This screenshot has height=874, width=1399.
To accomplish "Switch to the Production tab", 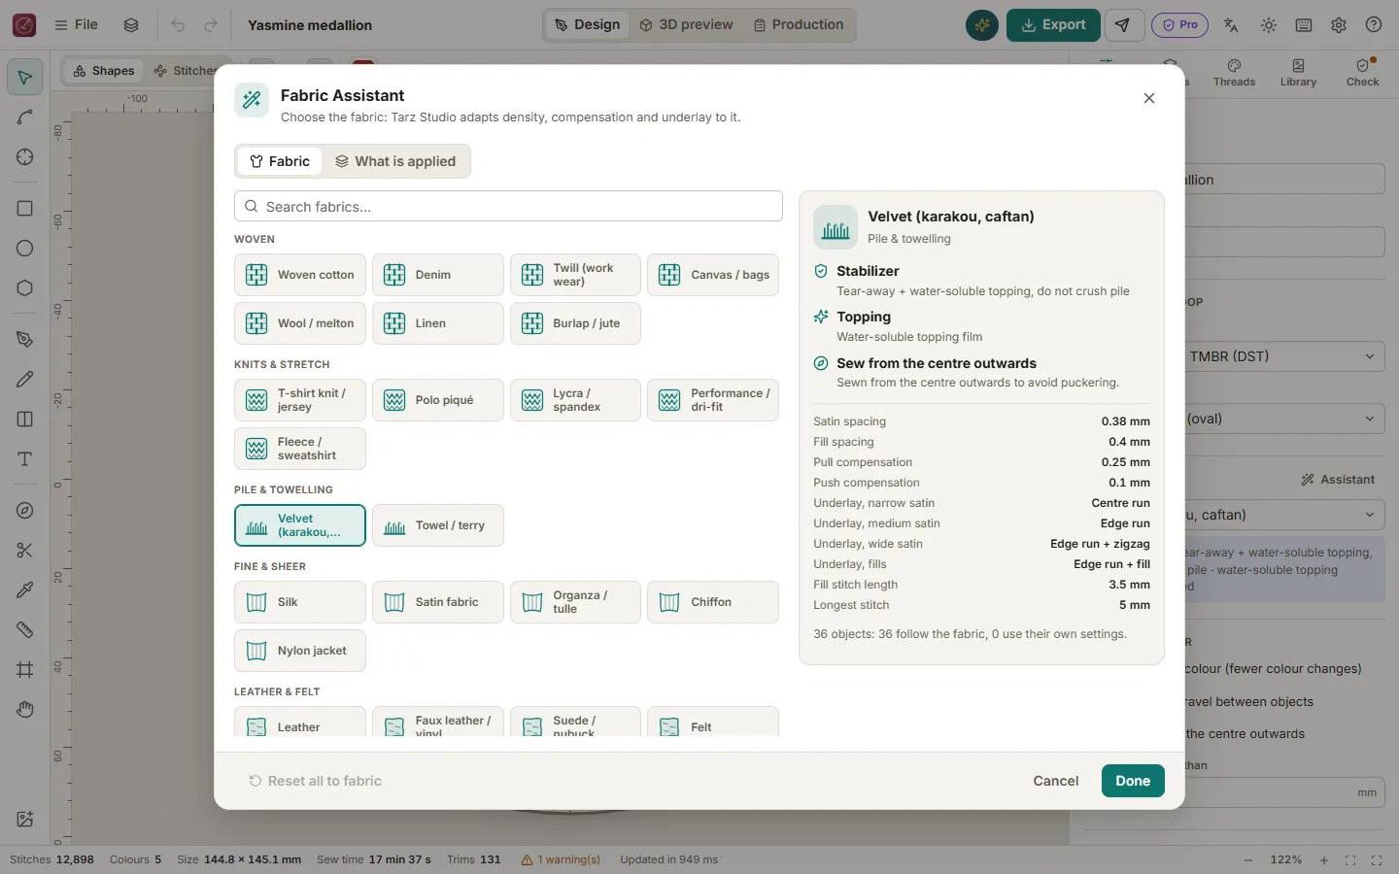I will pos(799,25).
